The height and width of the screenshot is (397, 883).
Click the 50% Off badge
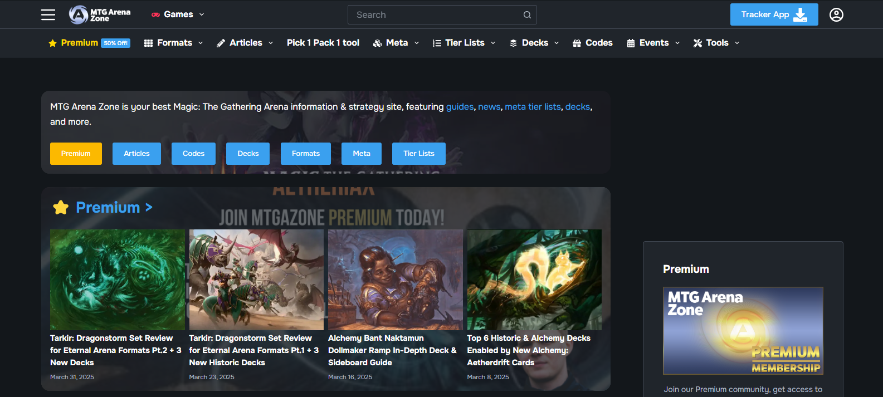[x=115, y=43]
